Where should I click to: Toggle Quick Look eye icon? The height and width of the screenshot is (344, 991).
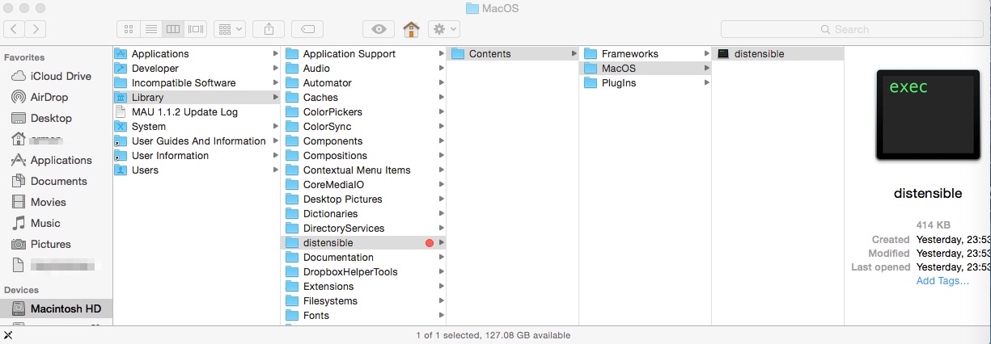[379, 29]
